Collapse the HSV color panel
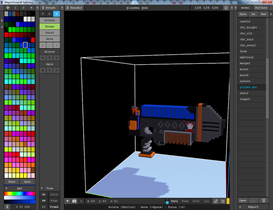The width and height of the screenshot is (273, 210). pyautogui.click(x=7, y=188)
